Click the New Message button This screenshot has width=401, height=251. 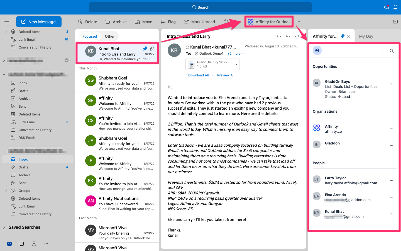click(x=39, y=21)
